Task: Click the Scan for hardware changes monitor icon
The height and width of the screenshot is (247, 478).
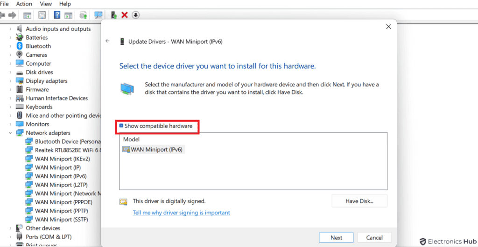Action: pyautogui.click(x=98, y=15)
